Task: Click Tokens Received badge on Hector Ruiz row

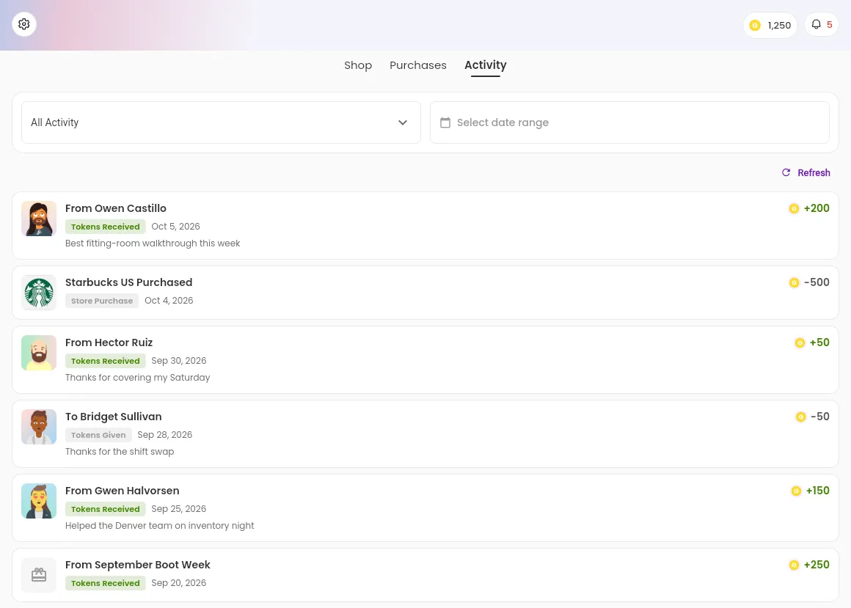Action: tap(106, 361)
